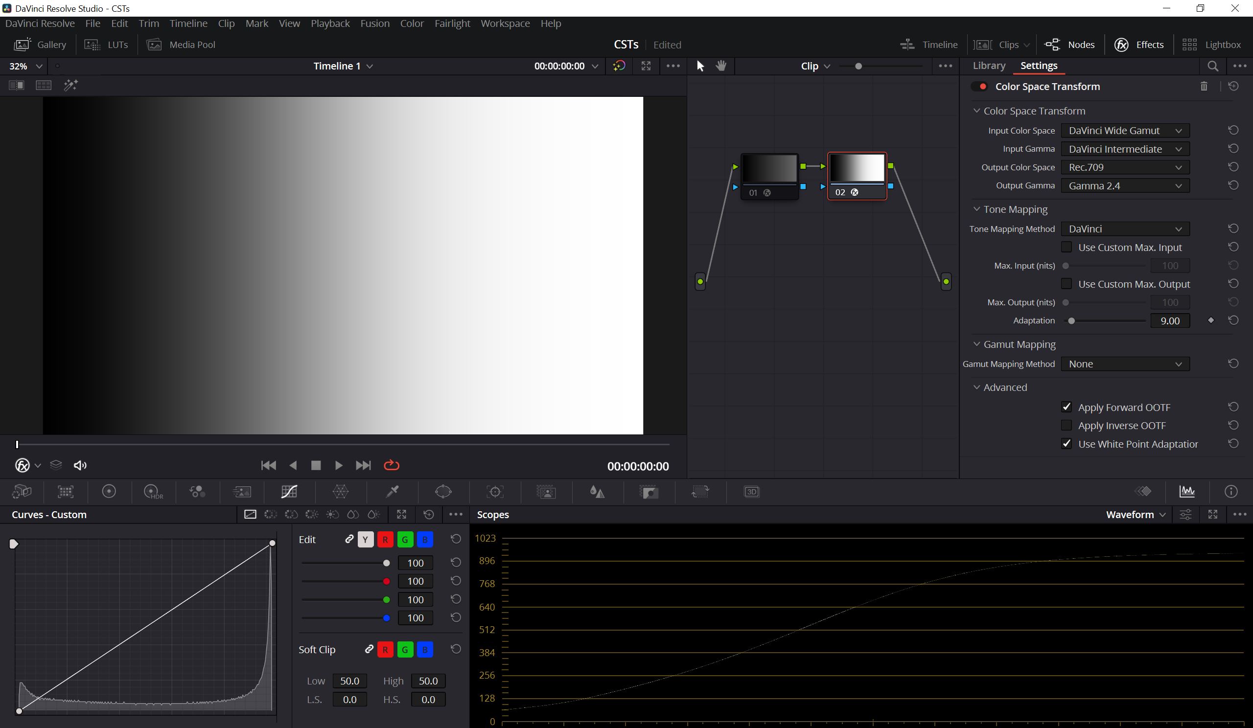Reset all Color Space Transform settings

click(1233, 86)
